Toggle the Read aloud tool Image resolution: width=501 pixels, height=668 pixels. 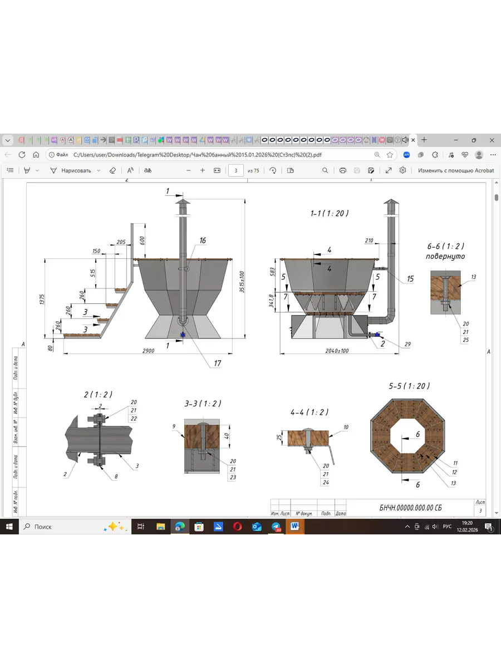130,170
